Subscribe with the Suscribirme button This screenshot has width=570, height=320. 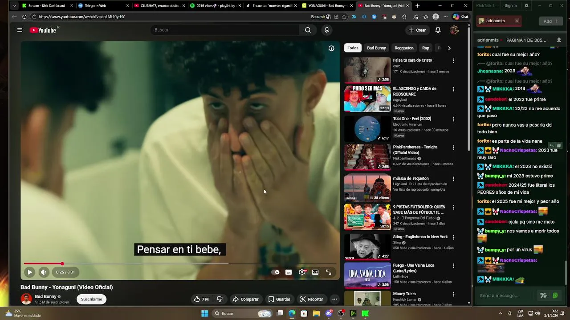pyautogui.click(x=91, y=299)
